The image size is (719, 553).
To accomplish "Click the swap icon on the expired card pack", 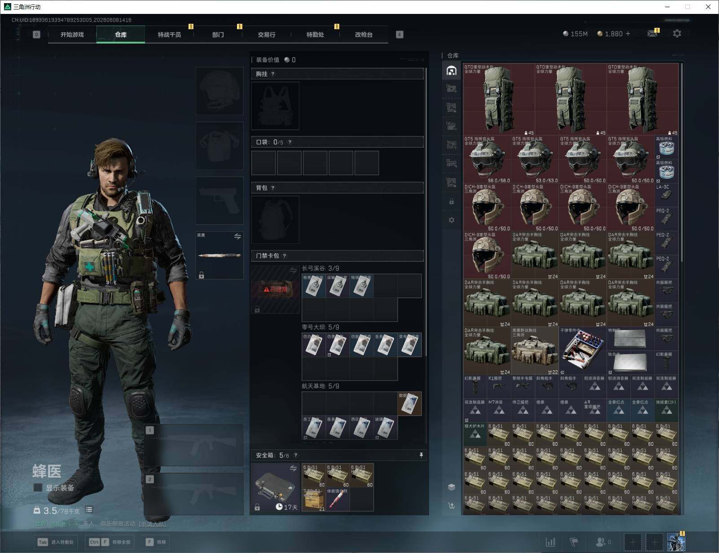I will coord(293,271).
